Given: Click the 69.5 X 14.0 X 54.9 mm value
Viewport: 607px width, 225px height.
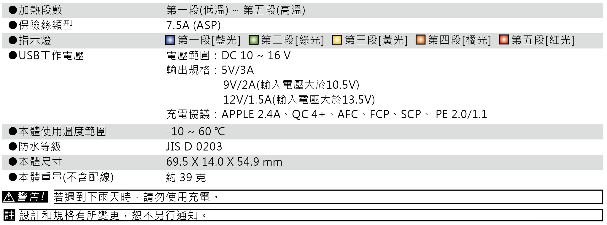Looking at the screenshot, I should 224,162.
